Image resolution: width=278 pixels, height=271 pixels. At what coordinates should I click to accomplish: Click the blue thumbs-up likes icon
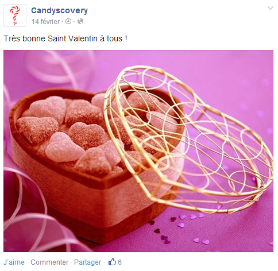tap(113, 262)
